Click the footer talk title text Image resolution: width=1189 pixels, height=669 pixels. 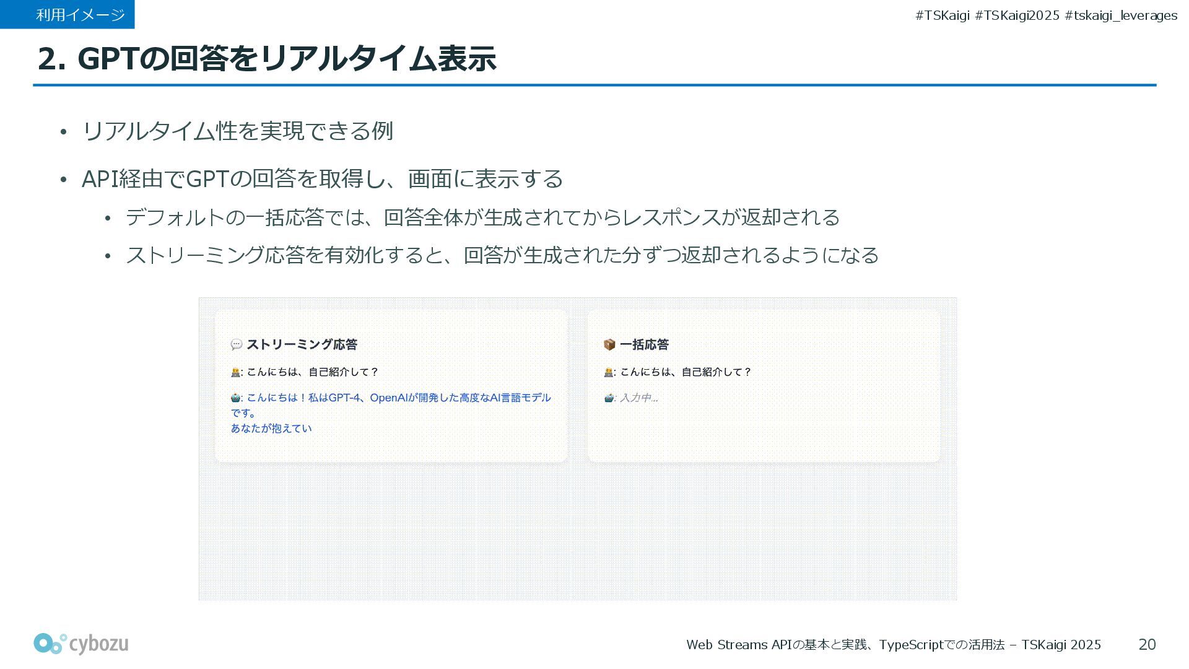click(893, 645)
